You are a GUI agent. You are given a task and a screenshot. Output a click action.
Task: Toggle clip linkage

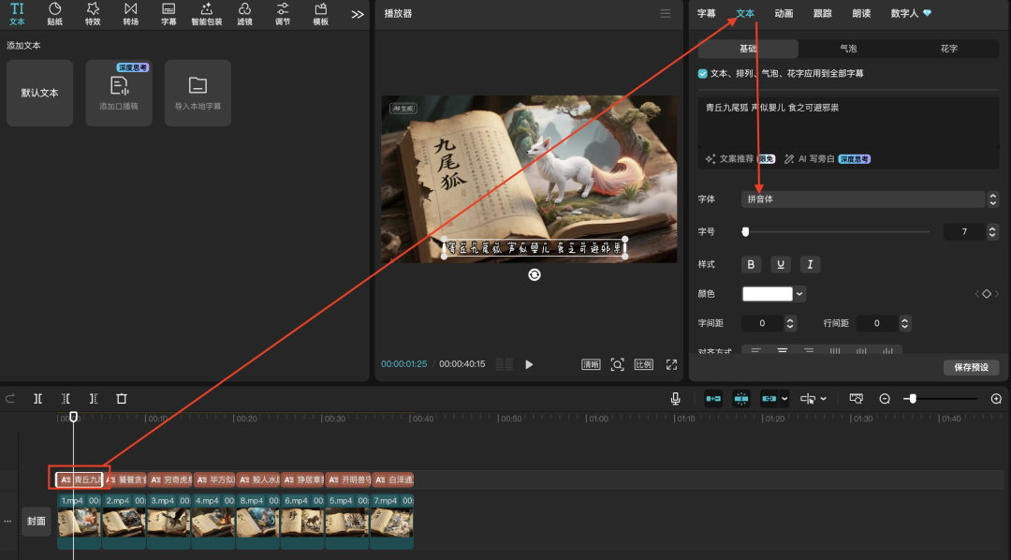click(x=769, y=399)
